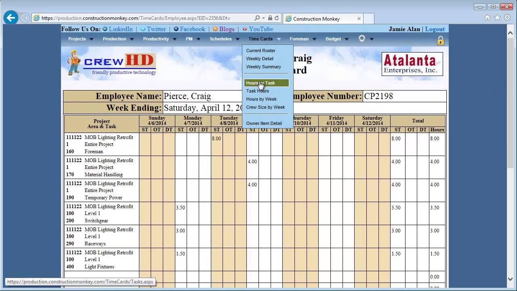Expand the PM menu arrow
The width and height of the screenshot is (517, 291).
198,39
